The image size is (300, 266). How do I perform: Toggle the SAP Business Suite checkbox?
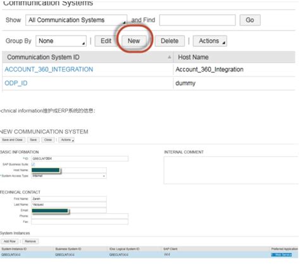click(x=33, y=164)
